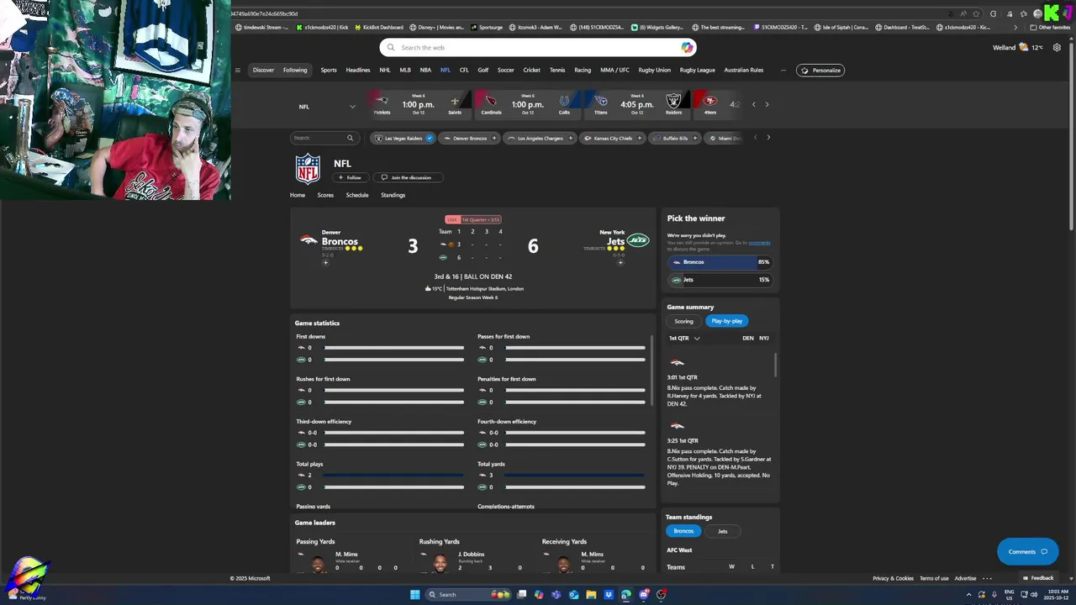Click the M. Mims passing yards player photo
This screenshot has width=1076, height=605.
[319, 564]
